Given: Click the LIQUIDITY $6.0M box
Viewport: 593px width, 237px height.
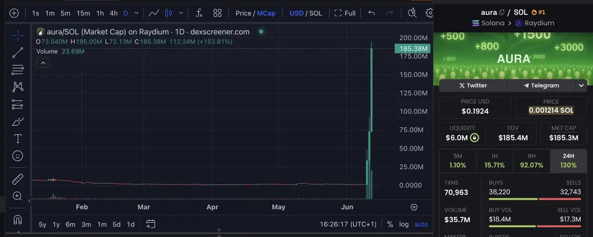Looking at the screenshot, I should pyautogui.click(x=463, y=133).
